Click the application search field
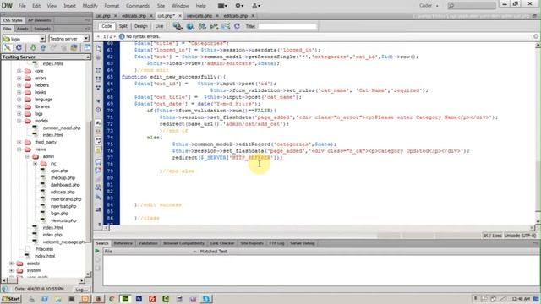The image size is (541, 304). pos(472,6)
